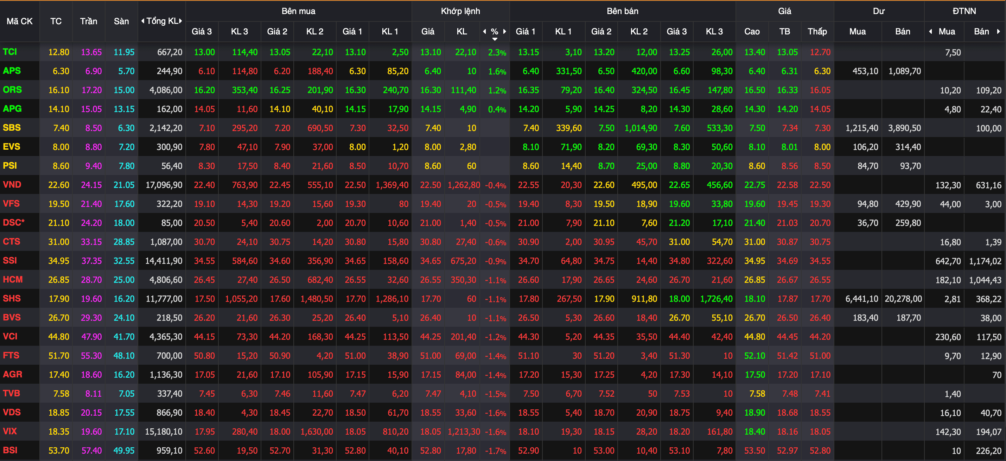1006x461 pixels.
Task: Open the AGR stock ticker
Action: 13,375
